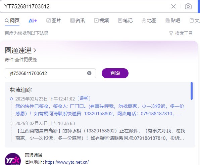Open image search with camera icon
Viewport: 200px width, 165px height.
pyautogui.click(x=188, y=6)
